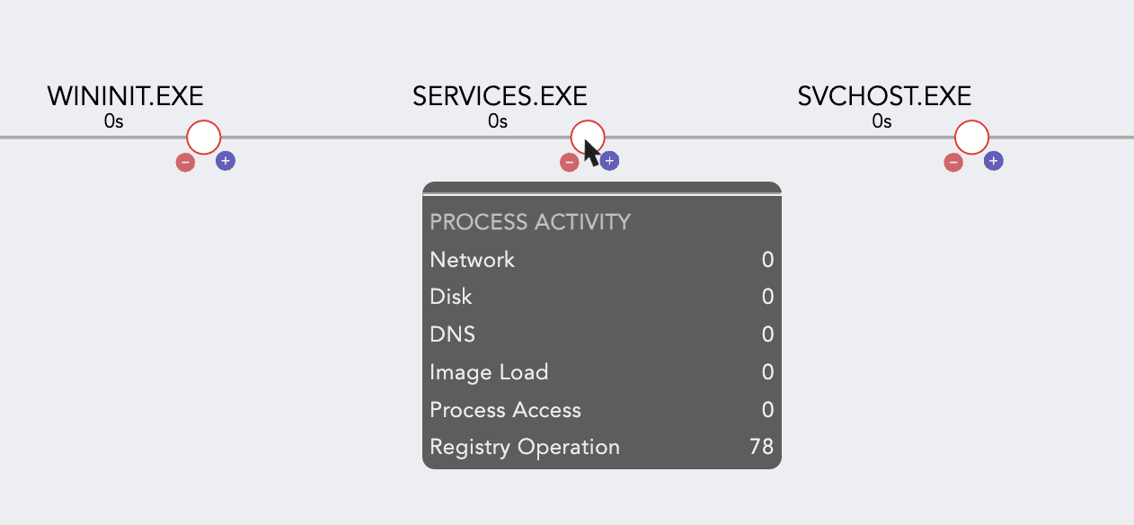Click the SERVICES.EXE process name label

click(500, 96)
